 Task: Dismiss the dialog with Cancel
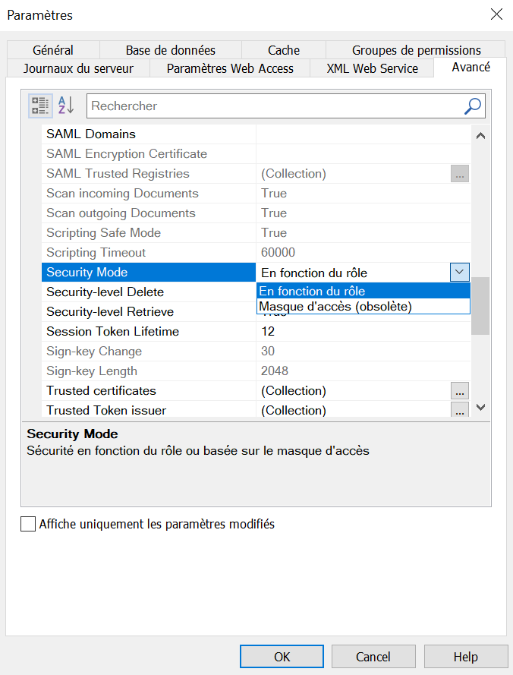pyautogui.click(x=373, y=656)
